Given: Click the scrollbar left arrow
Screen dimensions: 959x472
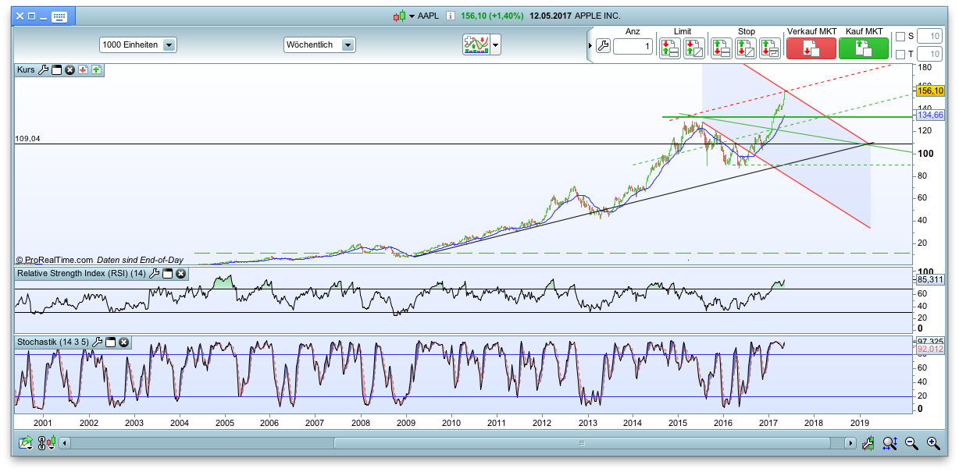Looking at the screenshot, I should tap(66, 443).
